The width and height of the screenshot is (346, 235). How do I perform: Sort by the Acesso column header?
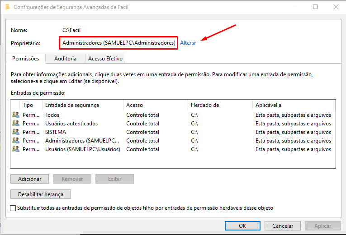[135, 105]
